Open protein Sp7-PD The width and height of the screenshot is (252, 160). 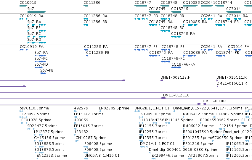[41, 64]
